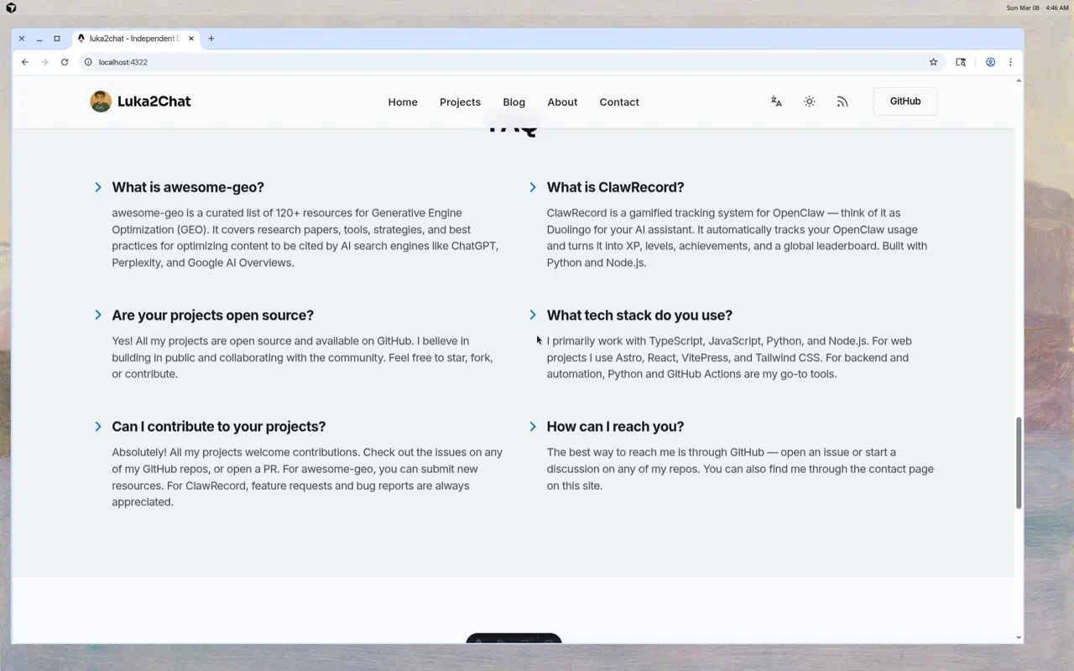
Task: Open the Chrome profile icon
Action: [x=990, y=62]
